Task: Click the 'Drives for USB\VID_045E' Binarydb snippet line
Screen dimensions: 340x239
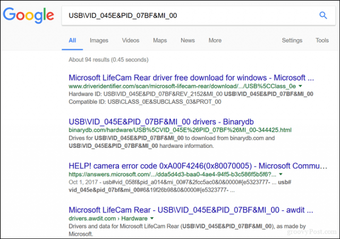Action: (172, 138)
